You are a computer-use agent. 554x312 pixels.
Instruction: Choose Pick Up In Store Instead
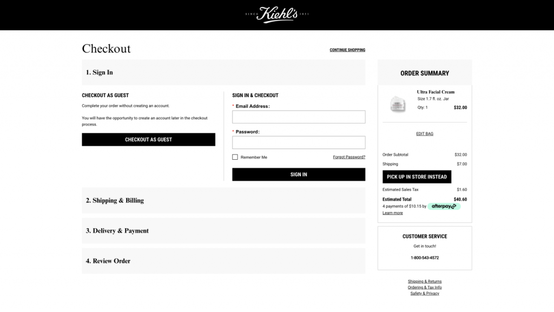pos(417,177)
